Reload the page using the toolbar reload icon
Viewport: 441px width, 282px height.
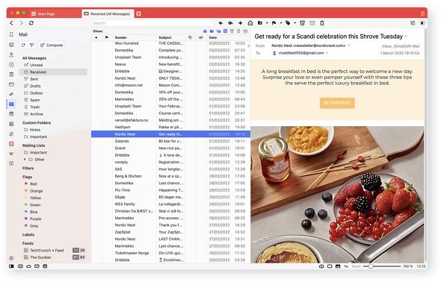click(31, 23)
